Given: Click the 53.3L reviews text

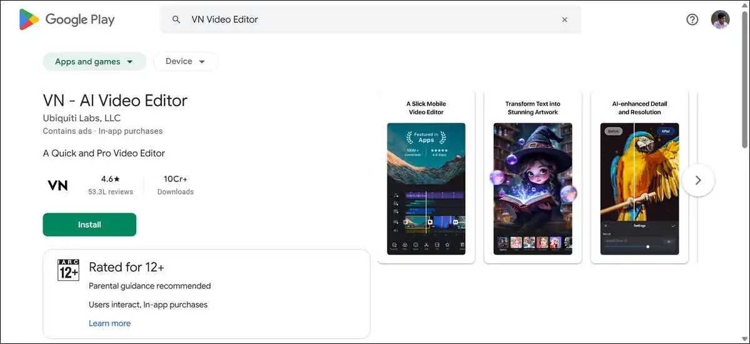Looking at the screenshot, I should pyautogui.click(x=110, y=192).
